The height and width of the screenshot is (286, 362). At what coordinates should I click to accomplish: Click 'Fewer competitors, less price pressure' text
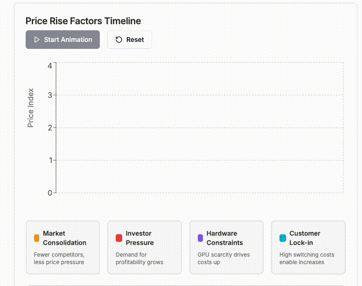59,259
